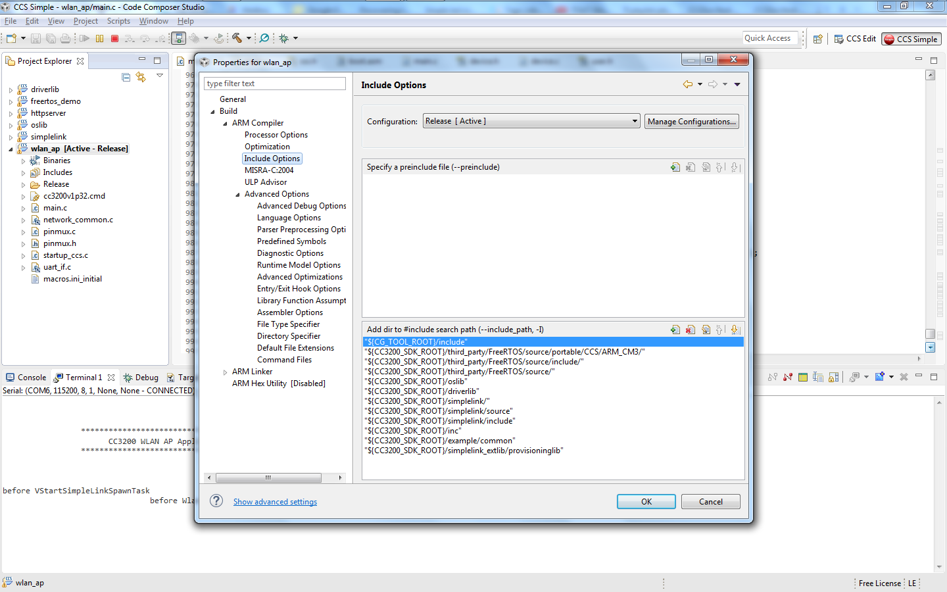
Task: Expand the ARM Linker tree node
Action: pos(225,372)
